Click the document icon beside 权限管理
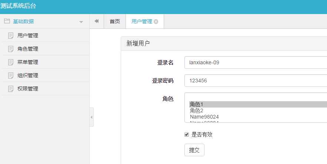327x164 pixels. [x=11, y=89]
